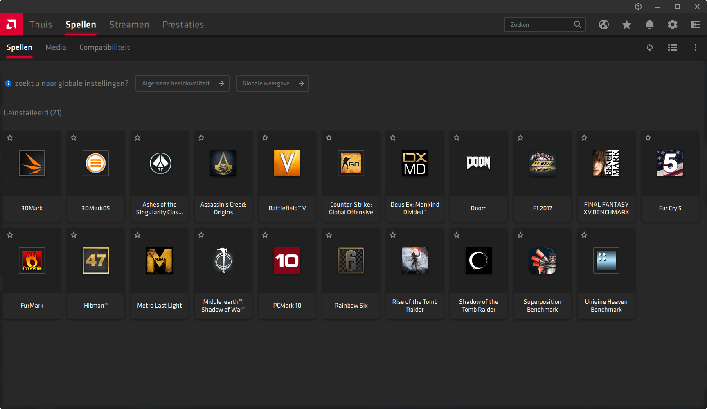
Task: Select the Spellen sub-tab
Action: pyautogui.click(x=19, y=47)
